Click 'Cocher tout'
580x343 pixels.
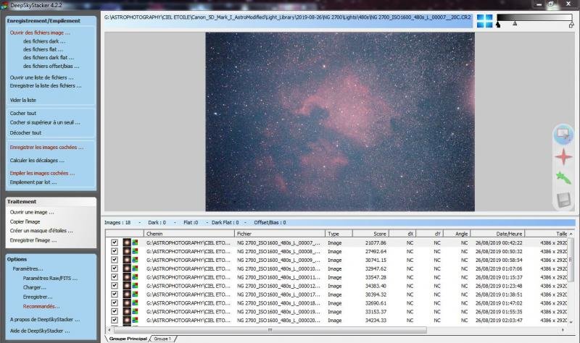point(23,114)
